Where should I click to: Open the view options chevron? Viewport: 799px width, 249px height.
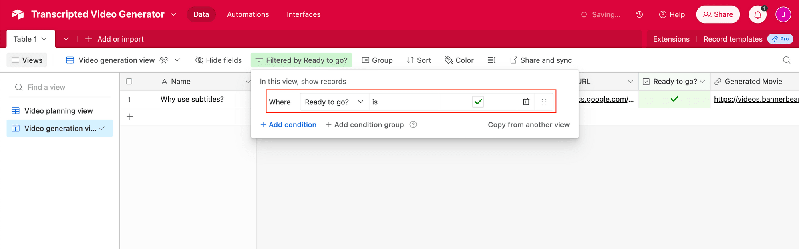pyautogui.click(x=177, y=60)
